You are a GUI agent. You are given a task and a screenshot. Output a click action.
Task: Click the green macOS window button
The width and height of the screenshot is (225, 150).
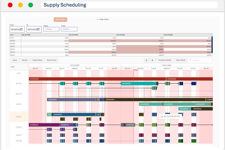pos(30,5)
